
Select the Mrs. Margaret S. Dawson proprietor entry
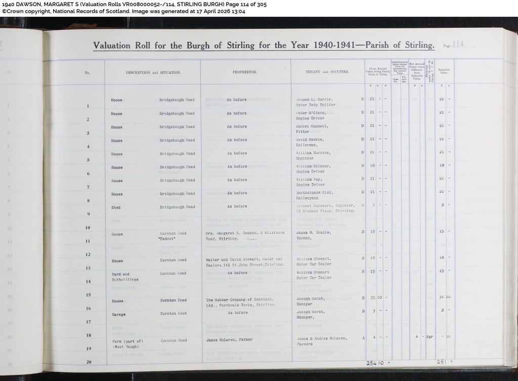pos(245,236)
